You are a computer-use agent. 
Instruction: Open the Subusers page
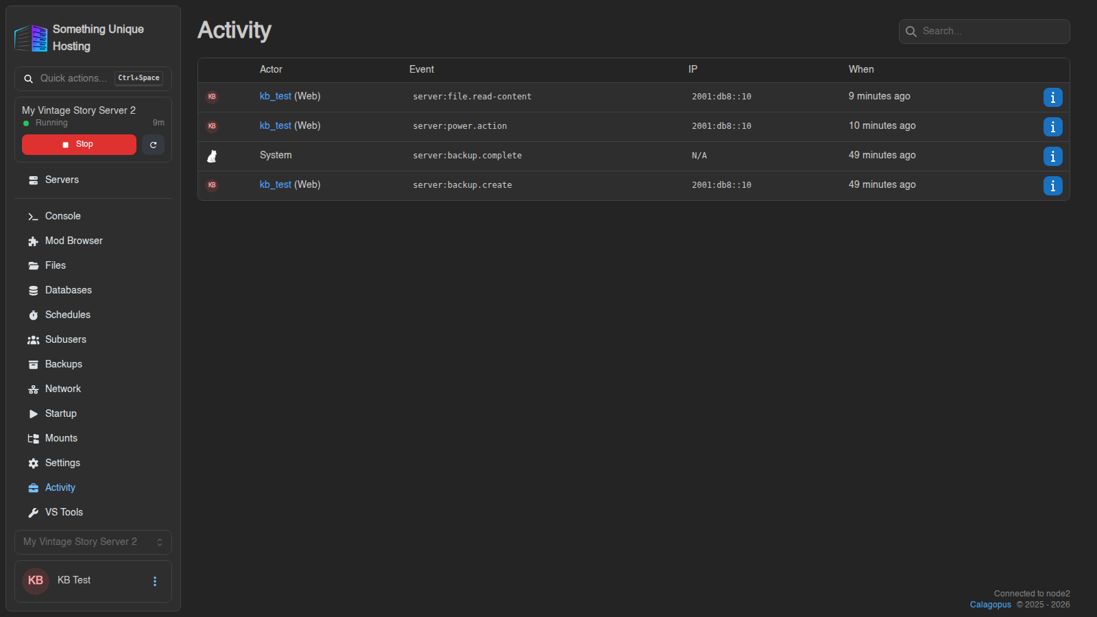[93, 340]
